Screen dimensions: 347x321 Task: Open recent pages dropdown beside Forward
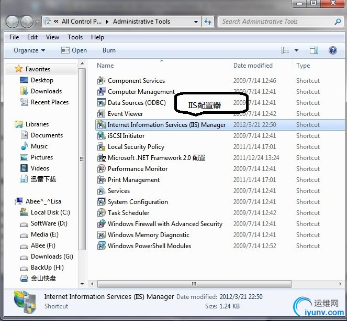pos(37,22)
